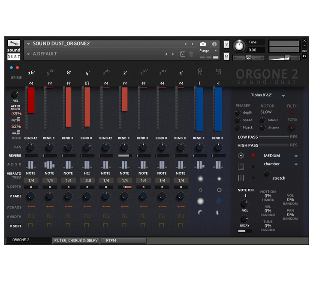
Task: Toggle red LED next to circular reverb icon
Action: pyautogui.click(x=253, y=155)
